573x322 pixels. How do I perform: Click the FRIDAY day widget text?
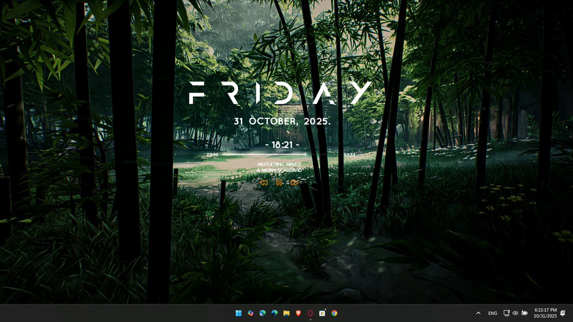[x=280, y=93]
